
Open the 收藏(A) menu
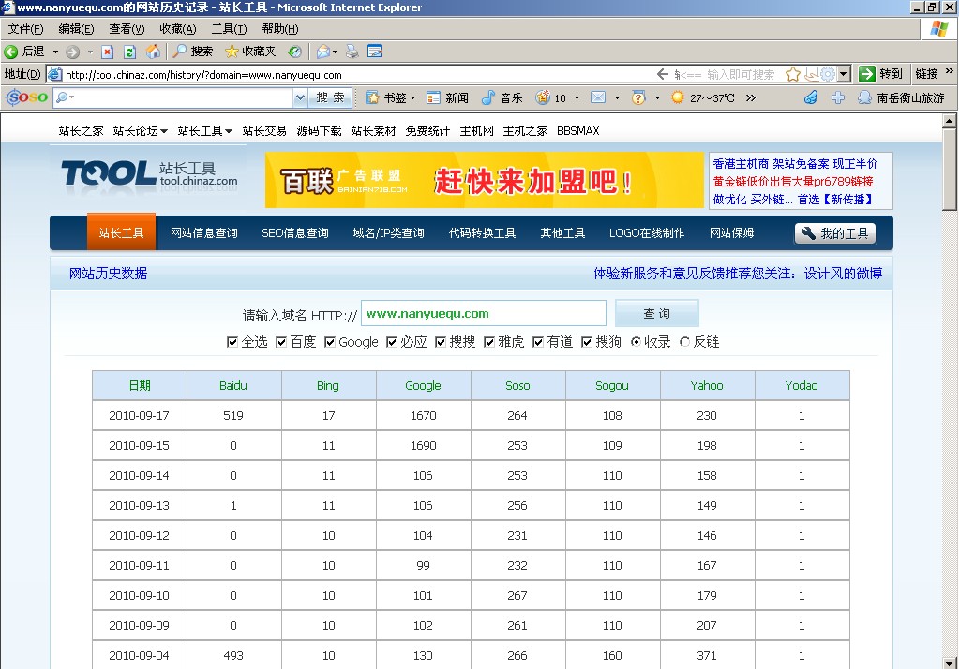(x=177, y=29)
